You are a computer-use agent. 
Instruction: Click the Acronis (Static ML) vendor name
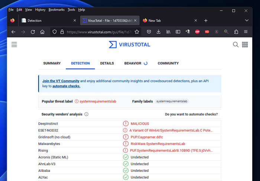click(53, 157)
